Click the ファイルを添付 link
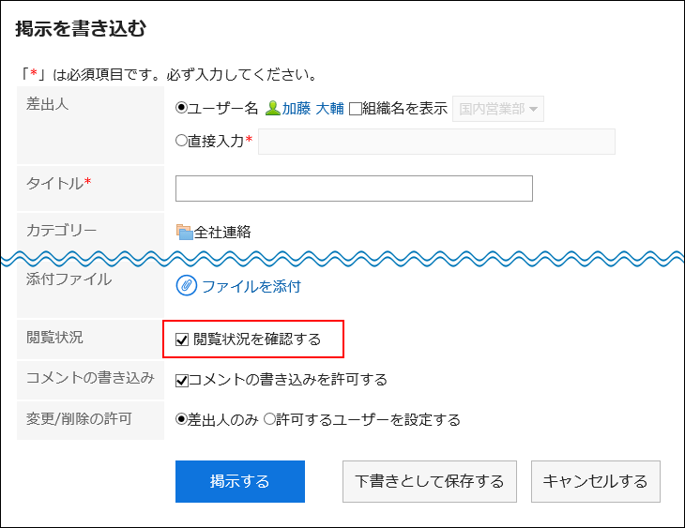 coord(251,286)
